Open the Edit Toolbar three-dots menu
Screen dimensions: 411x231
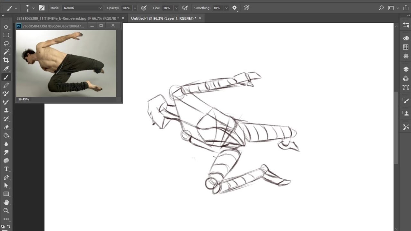(6, 219)
